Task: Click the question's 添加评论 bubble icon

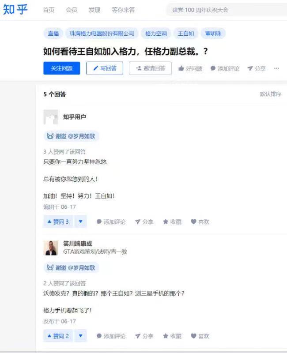Action: pyautogui.click(x=213, y=68)
